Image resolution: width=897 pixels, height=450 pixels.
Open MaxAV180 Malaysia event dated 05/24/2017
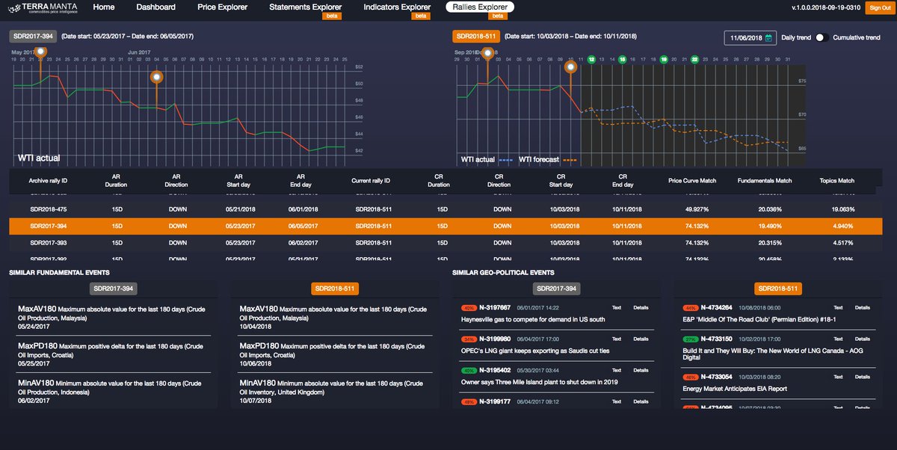pyautogui.click(x=113, y=318)
